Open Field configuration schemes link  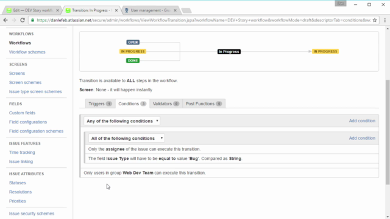coord(36,131)
